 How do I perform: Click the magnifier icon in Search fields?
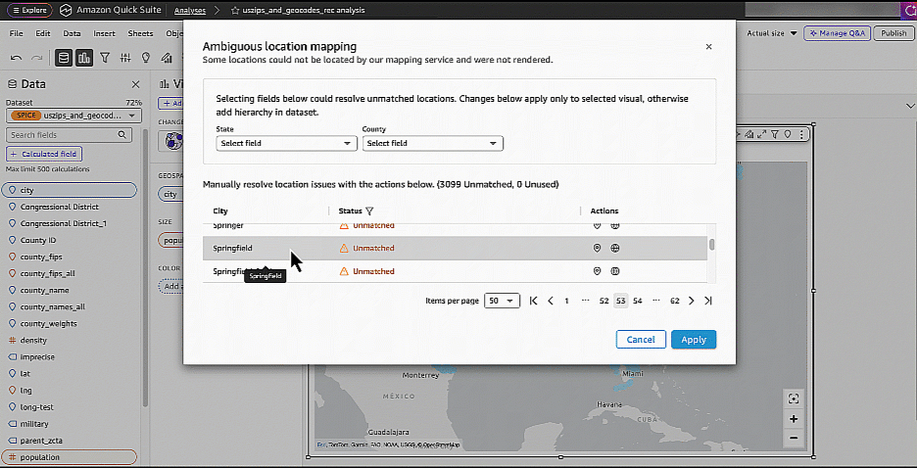point(121,135)
